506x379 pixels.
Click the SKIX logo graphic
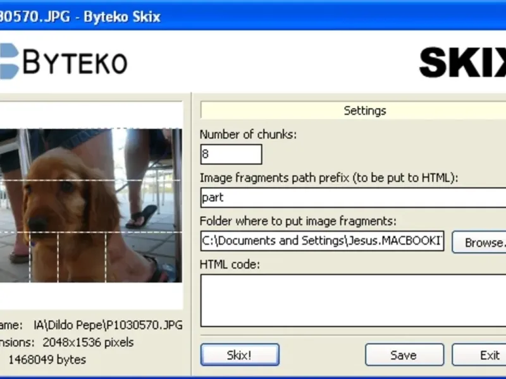pyautogui.click(x=462, y=62)
